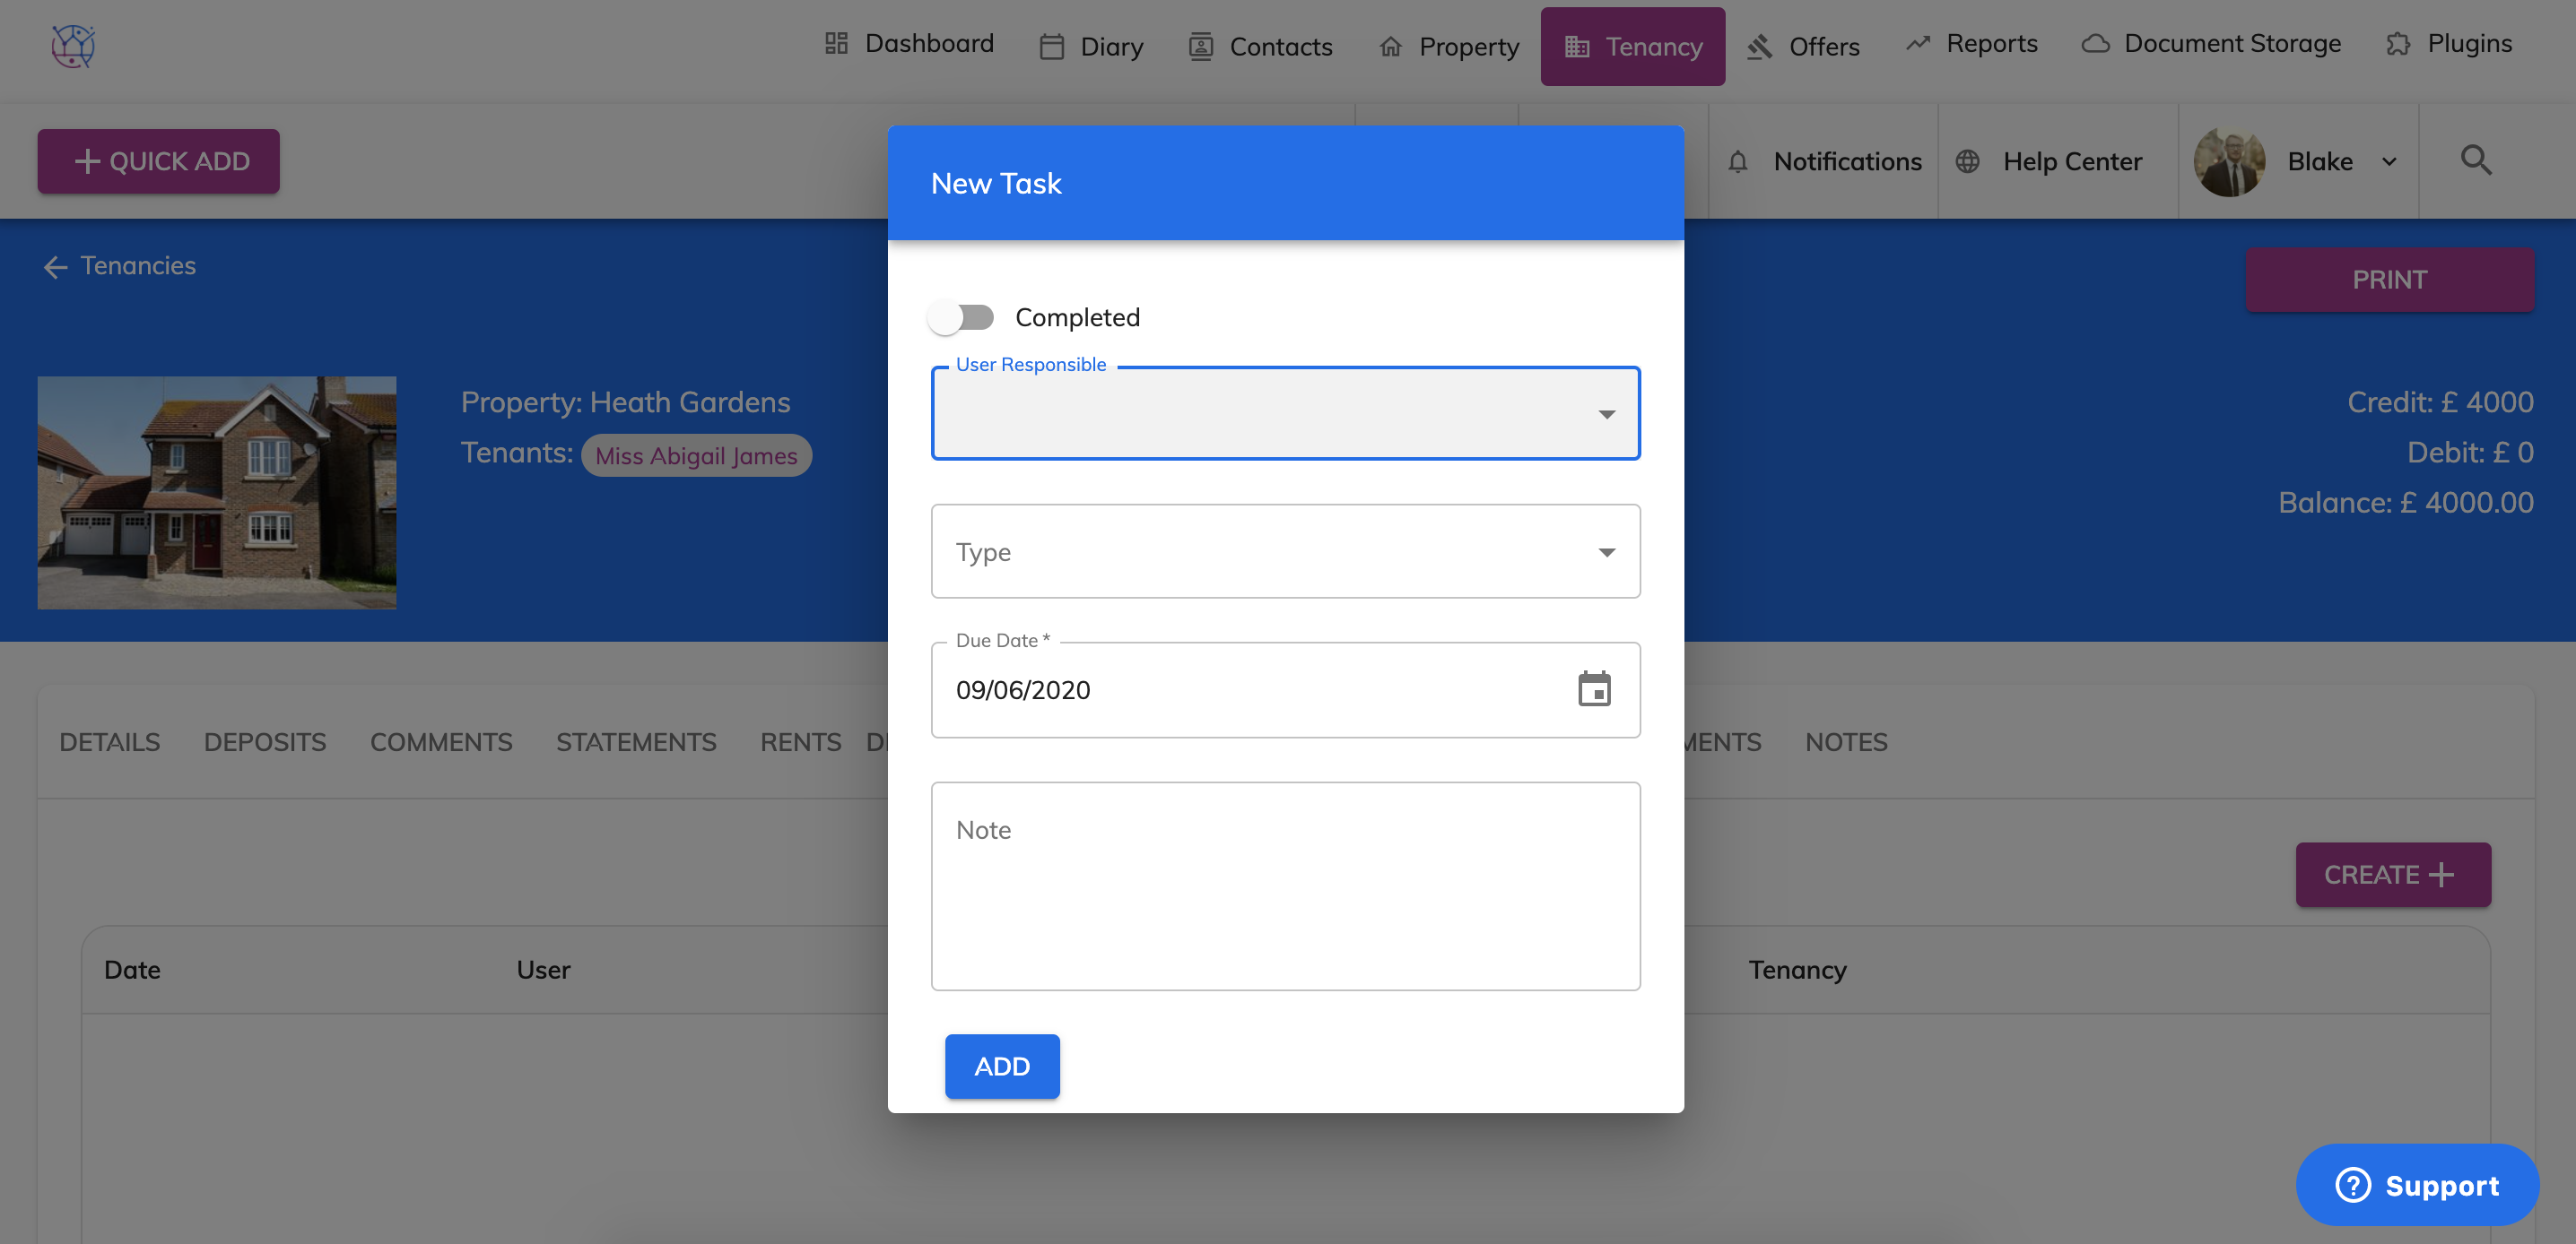Click the Miss Abigail James tenant chip
The image size is (2576, 1244).
pos(696,455)
